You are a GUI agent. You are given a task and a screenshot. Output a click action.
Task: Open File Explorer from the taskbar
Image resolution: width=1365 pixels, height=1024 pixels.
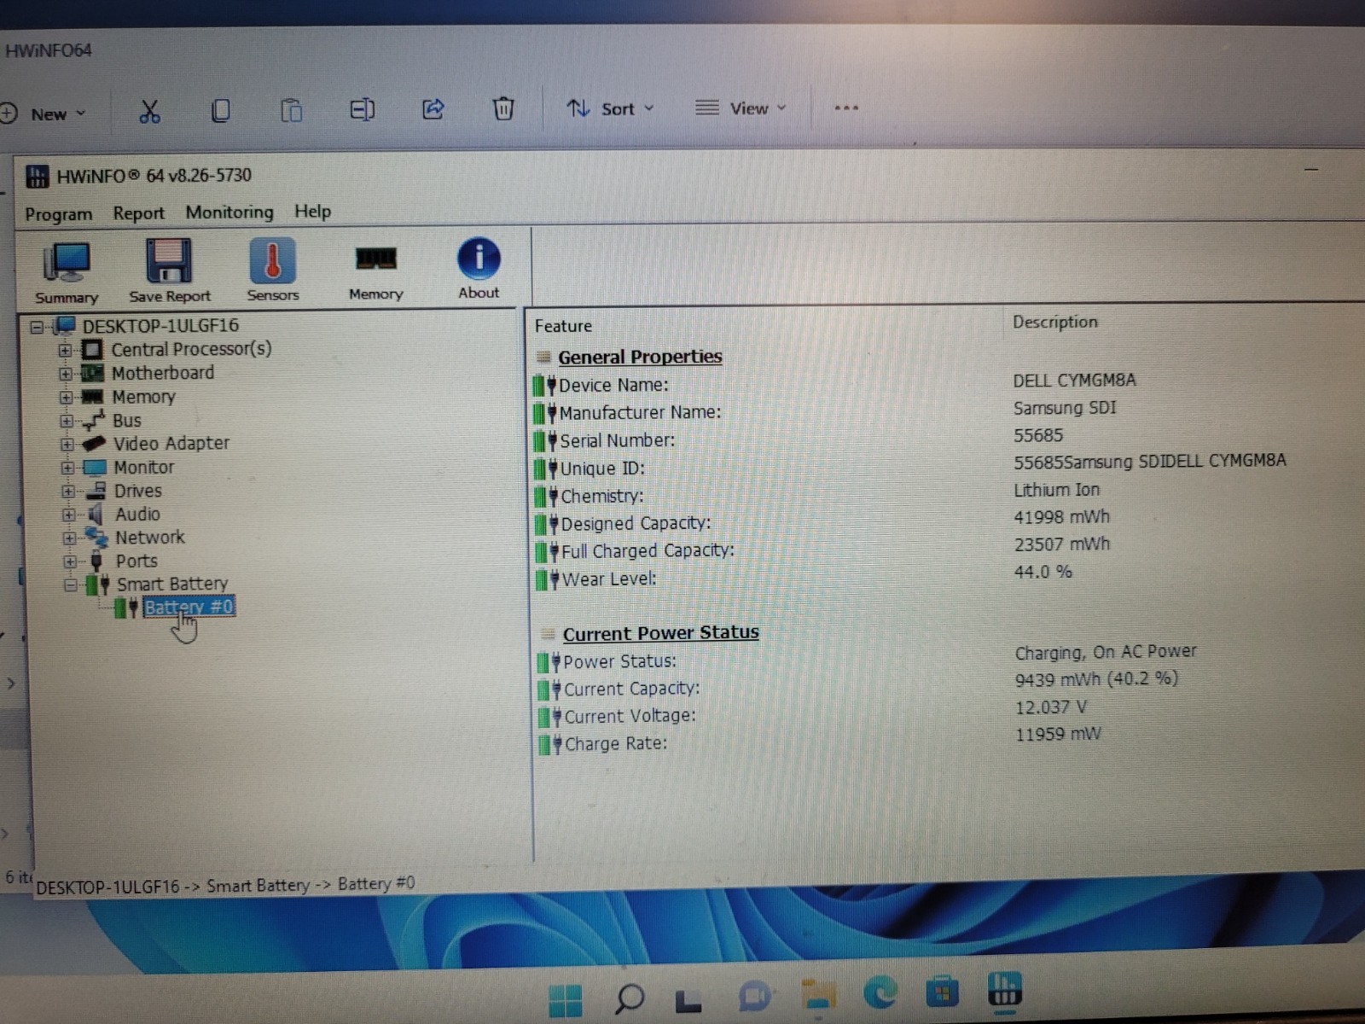818,997
